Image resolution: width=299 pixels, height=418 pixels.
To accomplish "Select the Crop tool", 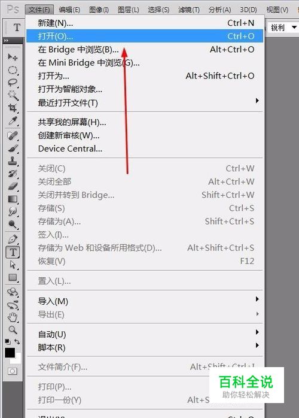I will (x=12, y=108).
